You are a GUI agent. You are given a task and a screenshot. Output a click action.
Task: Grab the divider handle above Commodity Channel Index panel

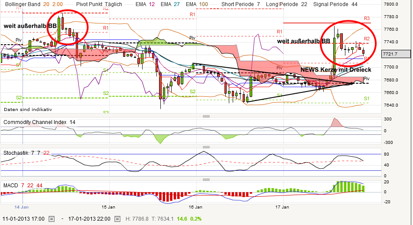[206, 116]
